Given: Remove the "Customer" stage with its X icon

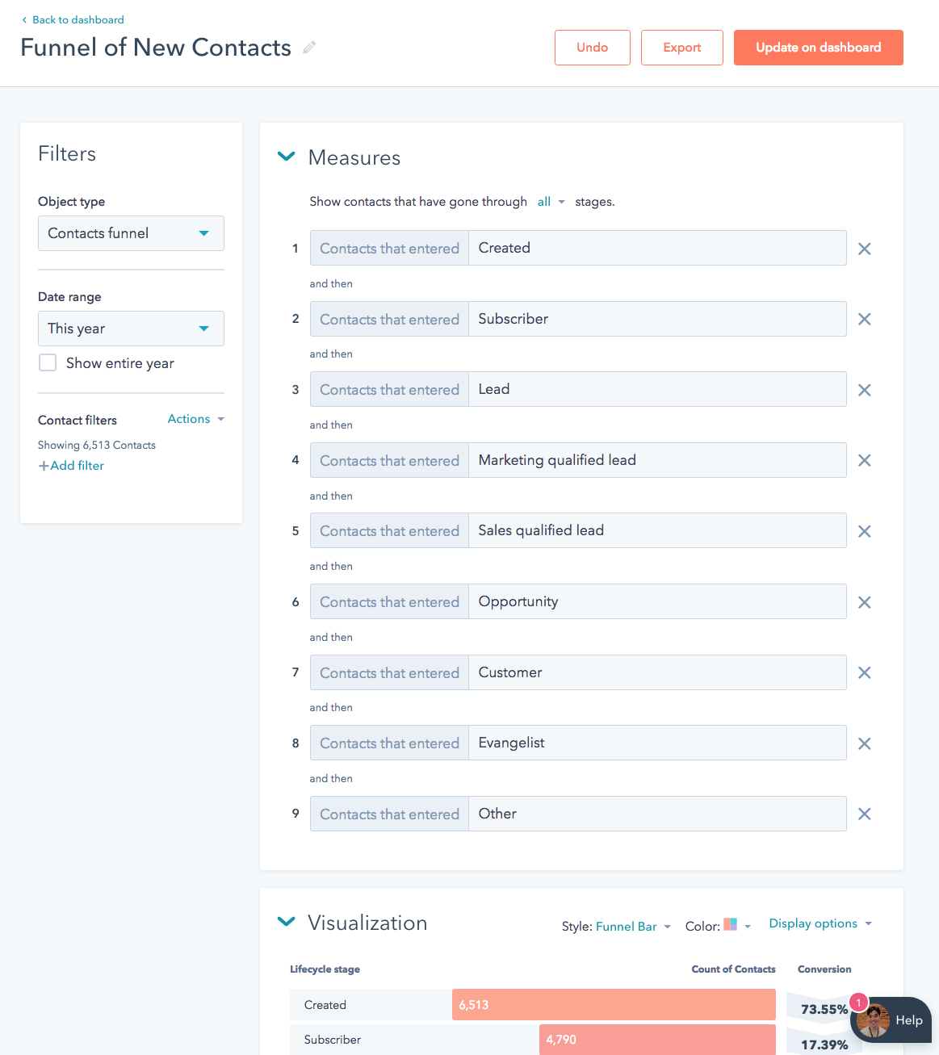Looking at the screenshot, I should pyautogui.click(x=864, y=672).
